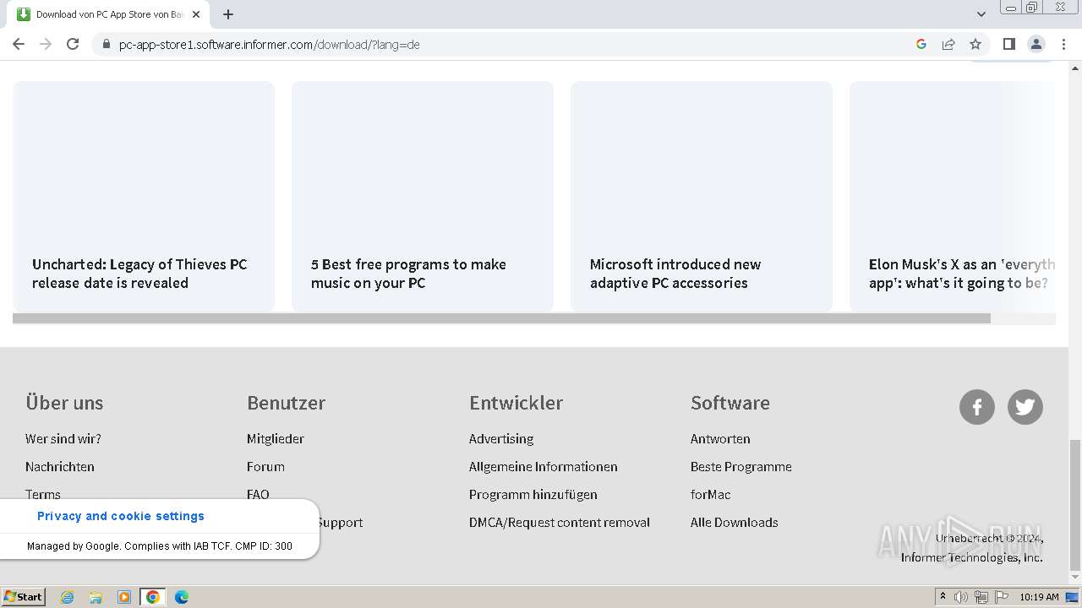Expand the tab search chevron
This screenshot has height=608, width=1082.
tap(981, 14)
